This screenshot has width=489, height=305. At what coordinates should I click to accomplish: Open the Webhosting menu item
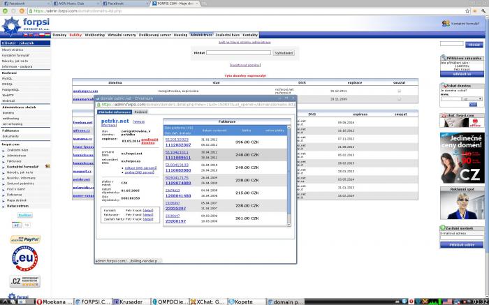(x=95, y=35)
